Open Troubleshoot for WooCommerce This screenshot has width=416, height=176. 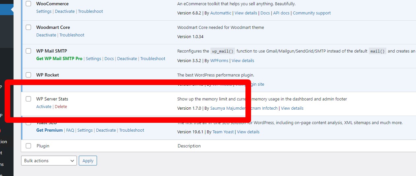90,11
